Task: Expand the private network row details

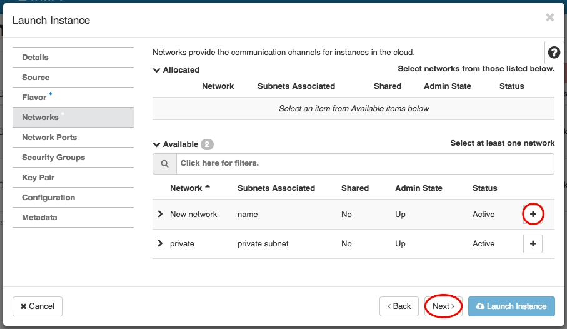Action: [x=160, y=243]
